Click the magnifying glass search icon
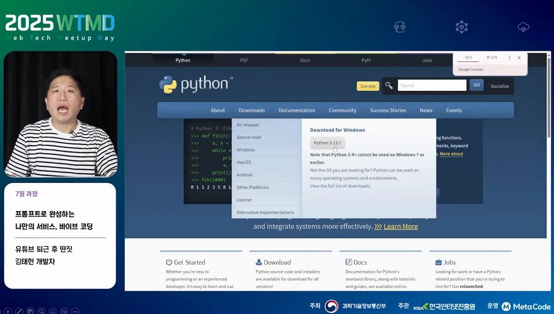554x314 pixels. click(389, 85)
